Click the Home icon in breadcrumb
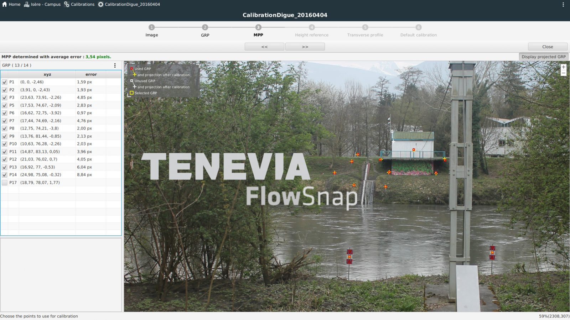 point(5,4)
